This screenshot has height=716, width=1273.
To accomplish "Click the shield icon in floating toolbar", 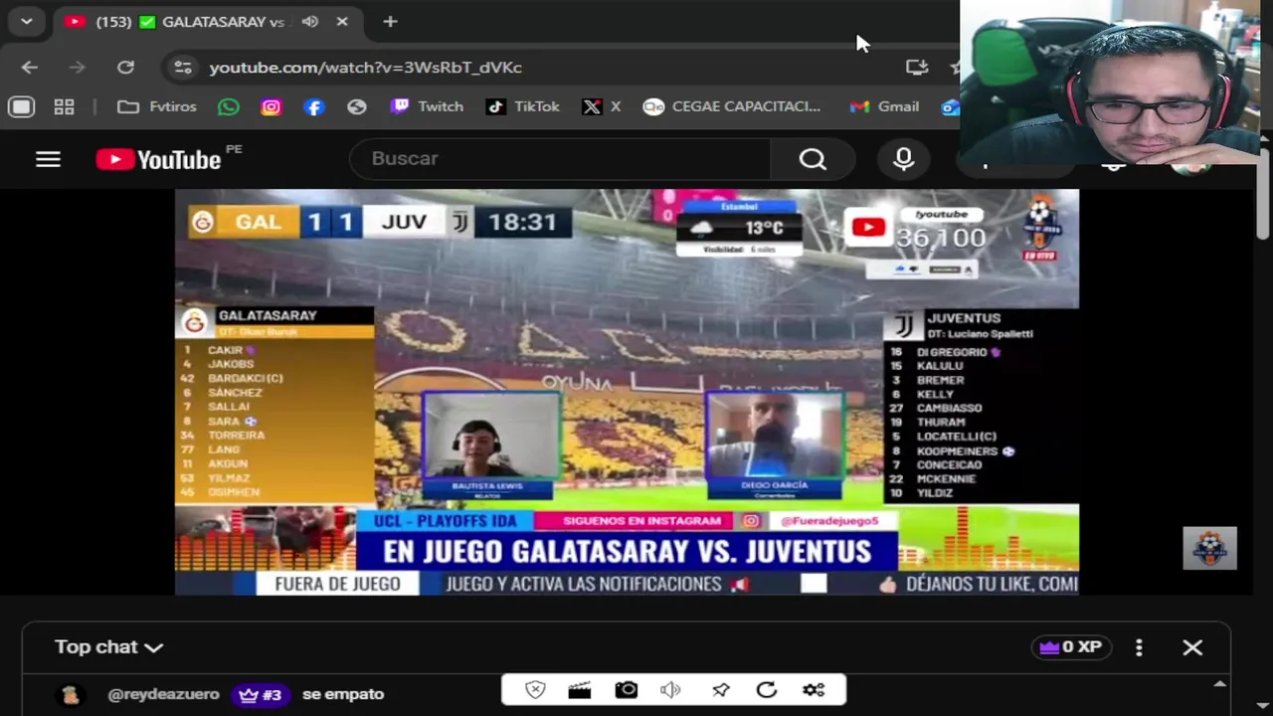I will pyautogui.click(x=535, y=690).
